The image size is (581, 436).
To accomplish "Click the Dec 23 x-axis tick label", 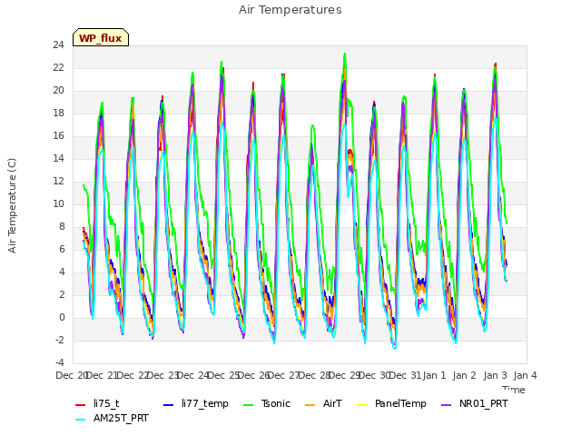I will [x=163, y=375].
